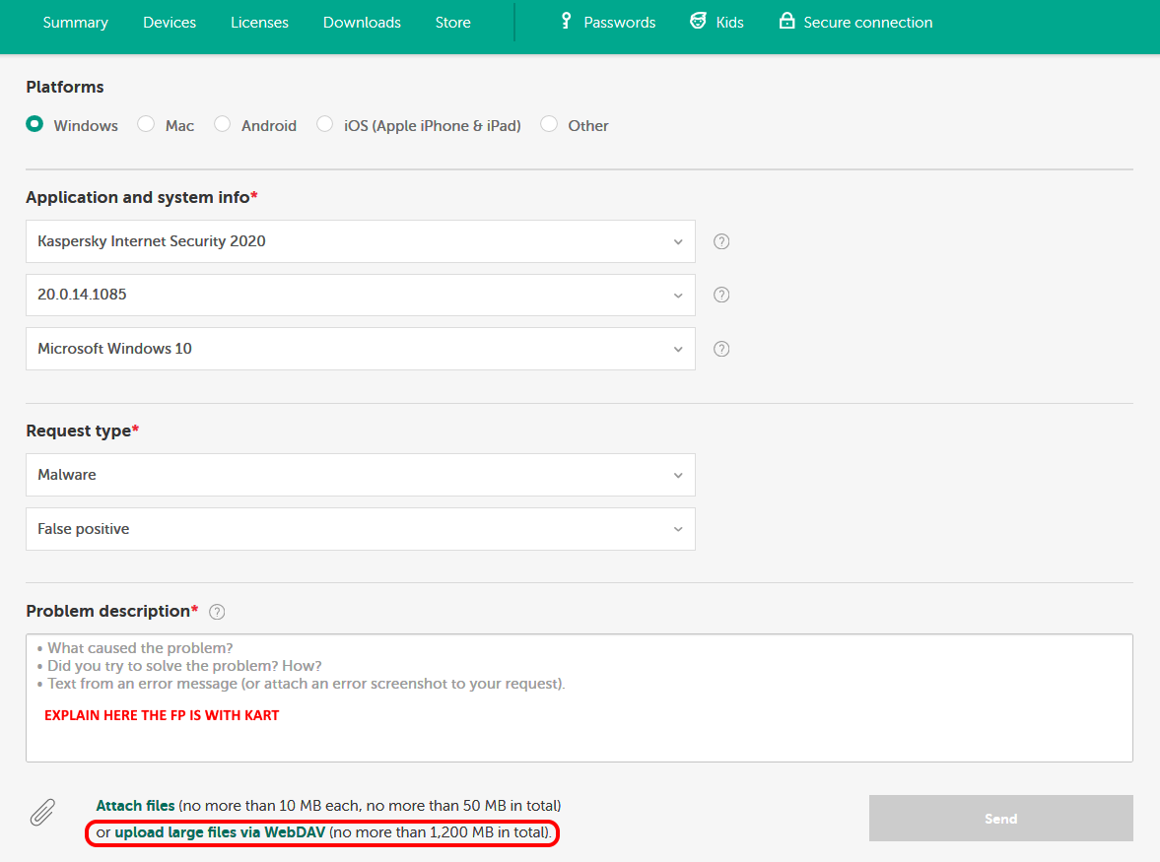Open Passwords section
This screenshot has width=1160, height=862.
pyautogui.click(x=619, y=23)
